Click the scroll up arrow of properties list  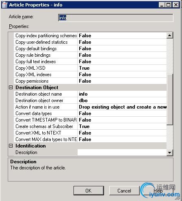click(170, 35)
